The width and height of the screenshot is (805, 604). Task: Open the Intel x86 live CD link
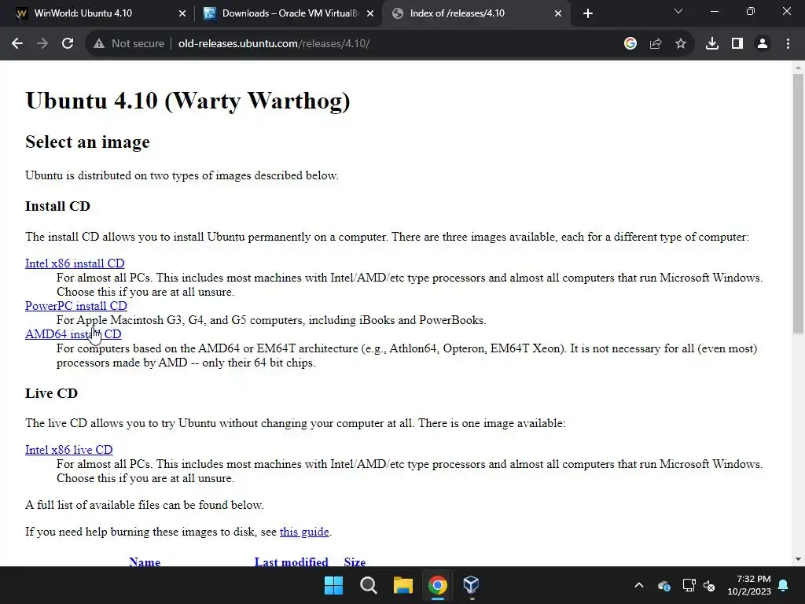click(69, 449)
